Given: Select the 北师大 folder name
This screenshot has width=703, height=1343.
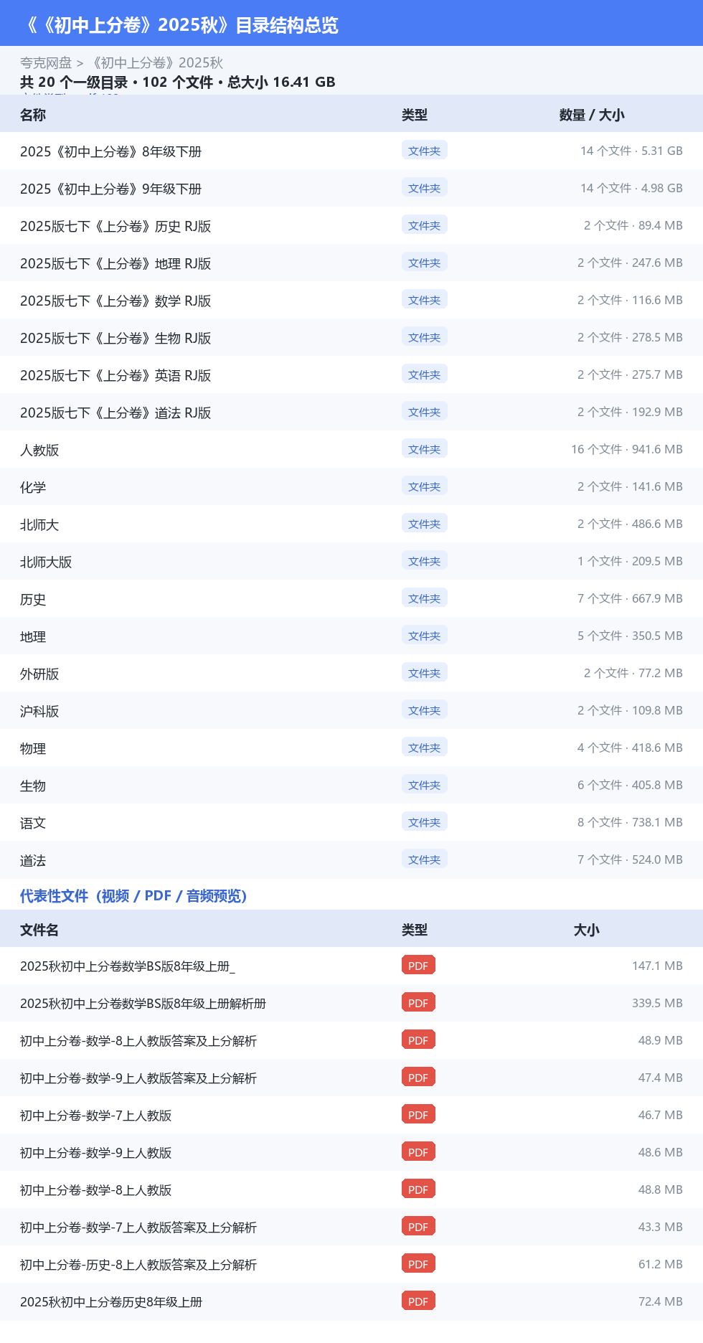Looking at the screenshot, I should (x=39, y=524).
